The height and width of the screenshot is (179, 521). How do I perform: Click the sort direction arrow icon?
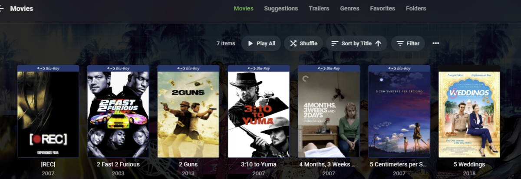click(378, 43)
